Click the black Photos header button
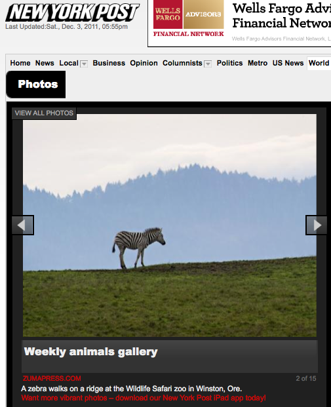Screen dimensions: 331x407 pos(36,85)
